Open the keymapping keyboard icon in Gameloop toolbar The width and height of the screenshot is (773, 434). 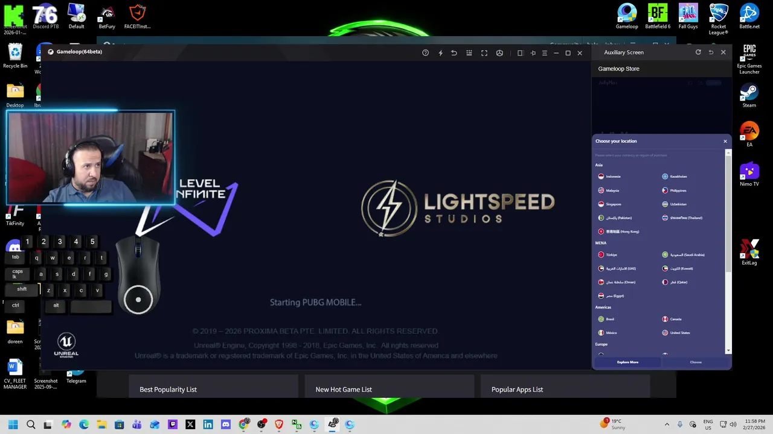pos(469,53)
